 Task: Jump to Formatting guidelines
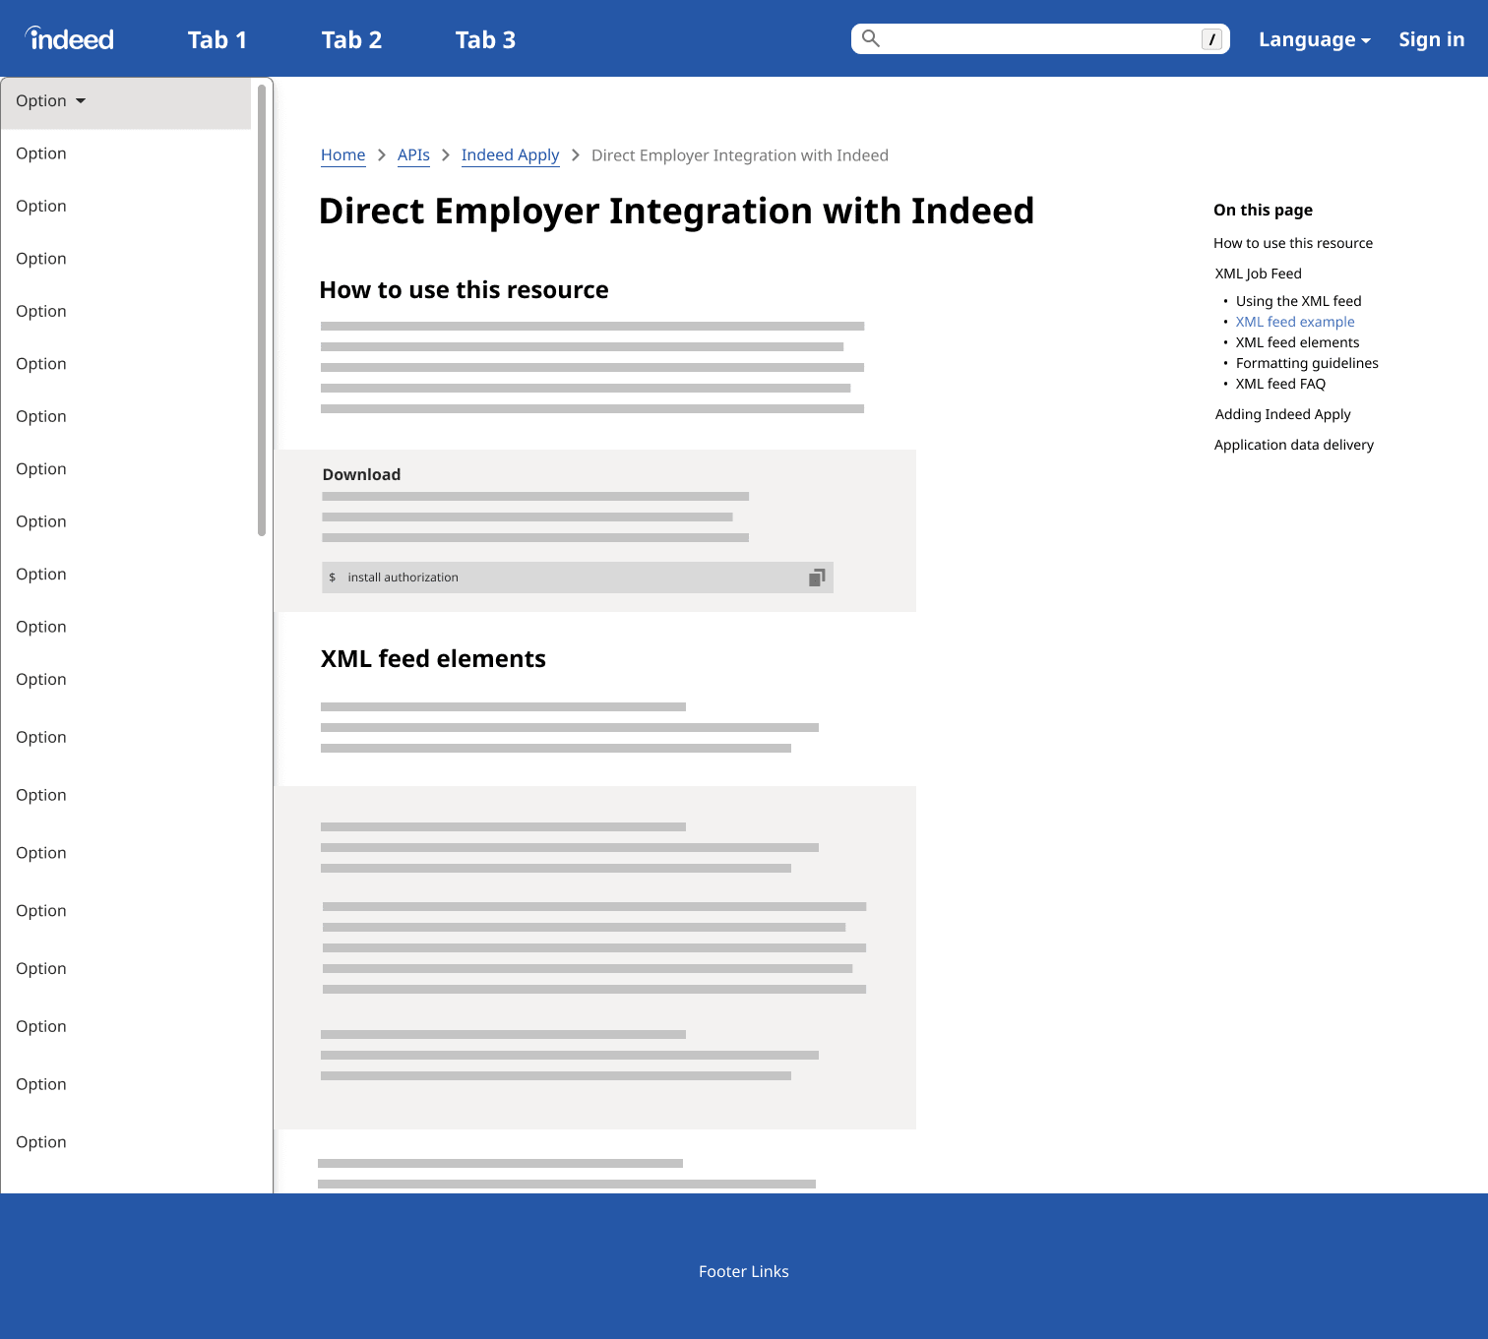[1307, 363]
